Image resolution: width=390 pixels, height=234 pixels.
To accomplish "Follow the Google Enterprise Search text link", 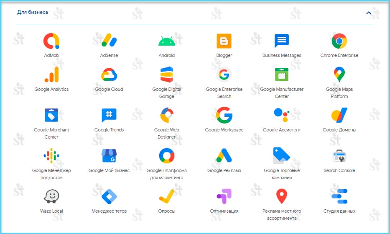I will (x=224, y=93).
